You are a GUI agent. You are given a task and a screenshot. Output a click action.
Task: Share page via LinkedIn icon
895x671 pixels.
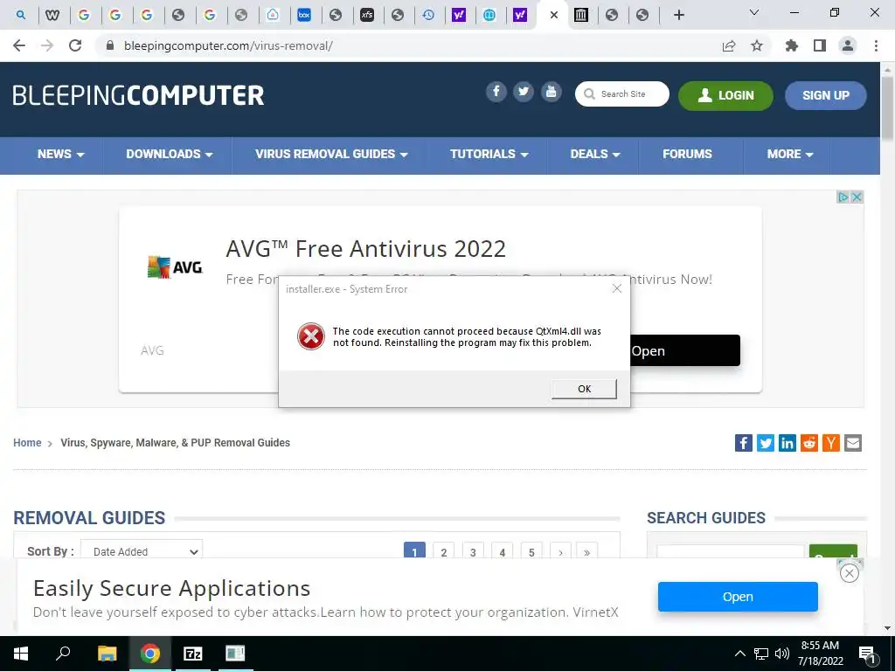[x=787, y=443]
